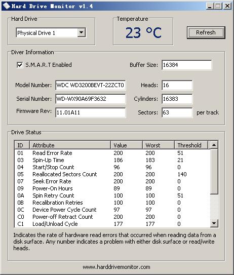
Task: Click the Model Number field
Action: coord(90,85)
